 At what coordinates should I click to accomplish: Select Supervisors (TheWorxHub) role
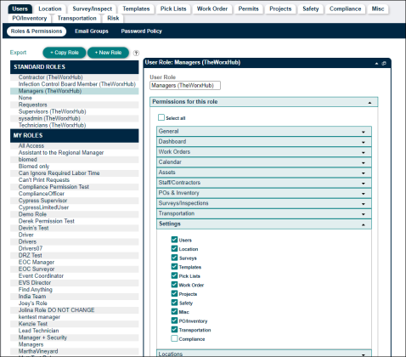coord(75,111)
